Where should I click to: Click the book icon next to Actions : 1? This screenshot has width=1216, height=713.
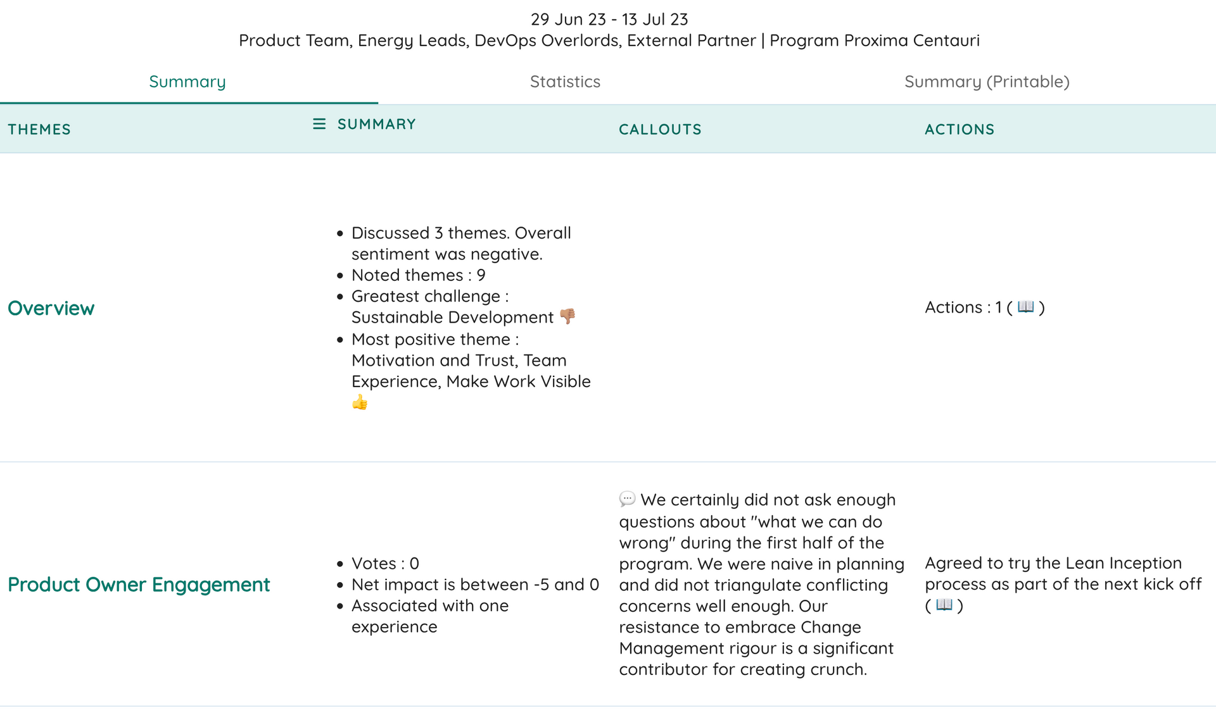click(x=1027, y=307)
